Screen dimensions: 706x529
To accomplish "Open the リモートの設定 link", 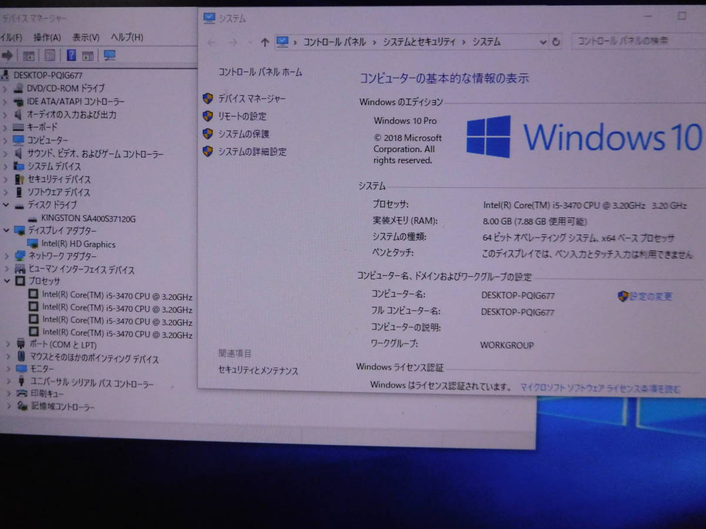I will click(x=242, y=116).
